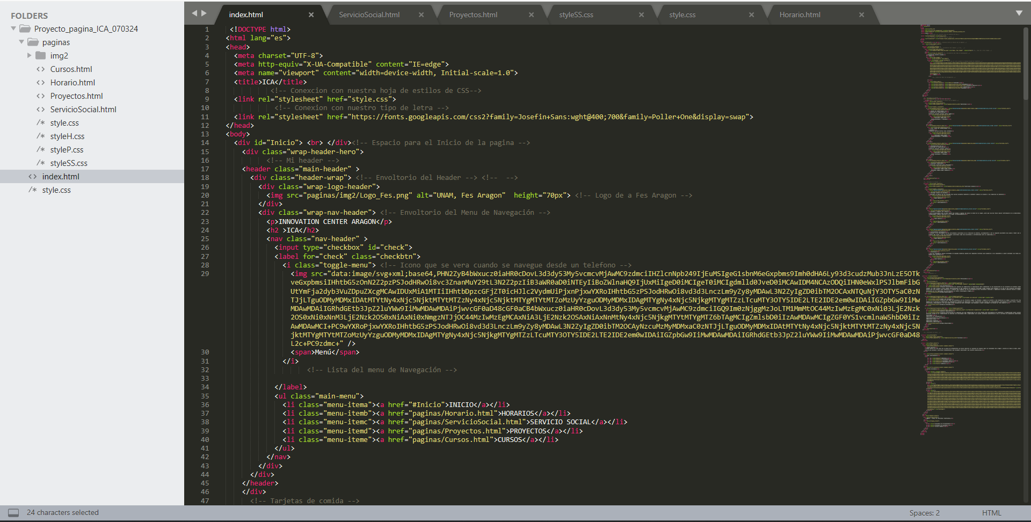
Task: Click the ServicioSocial.html file icon in sidebar
Action: point(40,110)
